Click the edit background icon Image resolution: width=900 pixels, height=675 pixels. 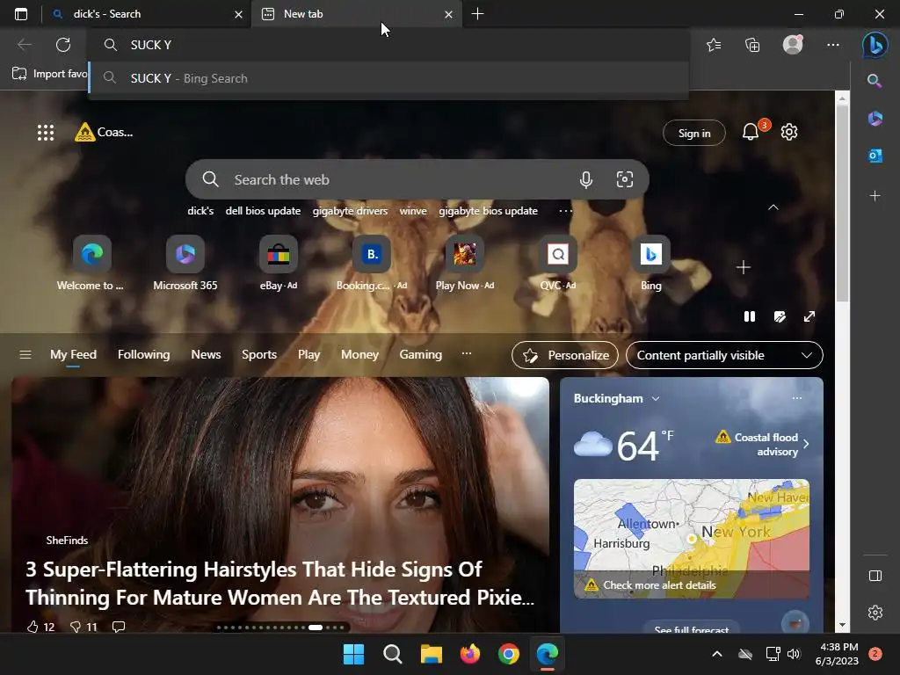coord(780,316)
